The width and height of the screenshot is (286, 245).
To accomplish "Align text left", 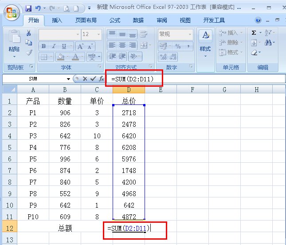I will [112, 45].
